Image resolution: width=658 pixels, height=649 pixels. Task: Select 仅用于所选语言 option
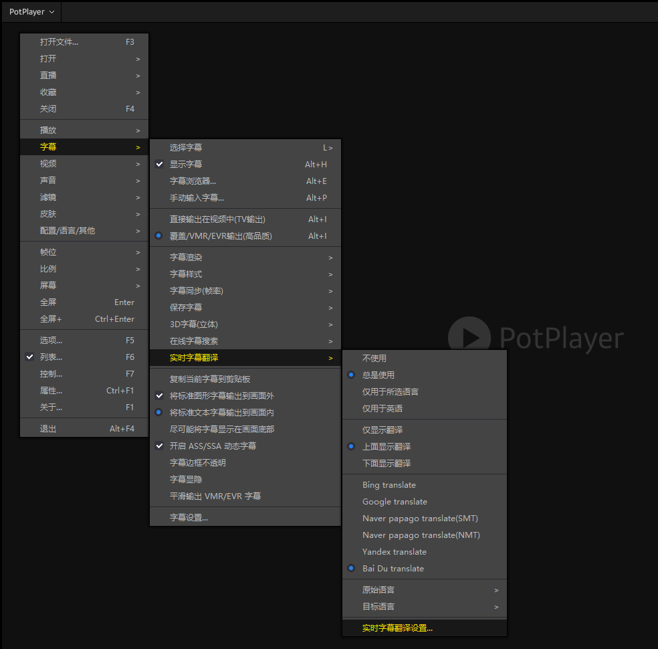(x=425, y=392)
